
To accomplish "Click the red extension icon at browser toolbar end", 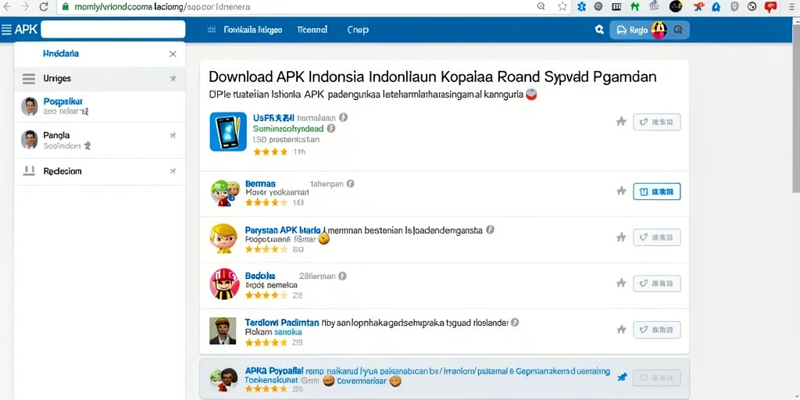I will [770, 6].
